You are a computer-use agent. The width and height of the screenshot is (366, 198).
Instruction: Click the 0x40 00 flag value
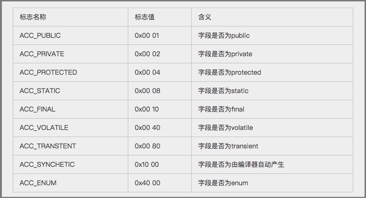[x=148, y=182]
